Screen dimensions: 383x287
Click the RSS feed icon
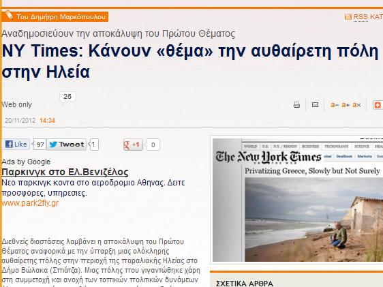click(348, 17)
